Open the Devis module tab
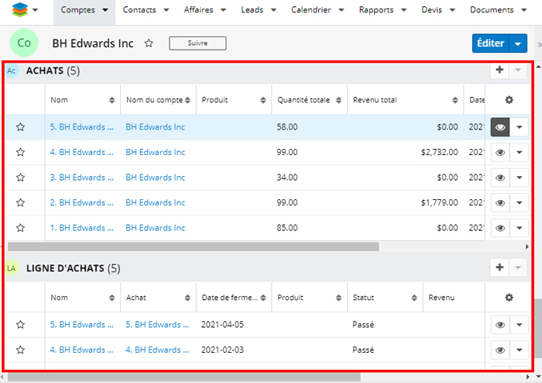 point(432,9)
